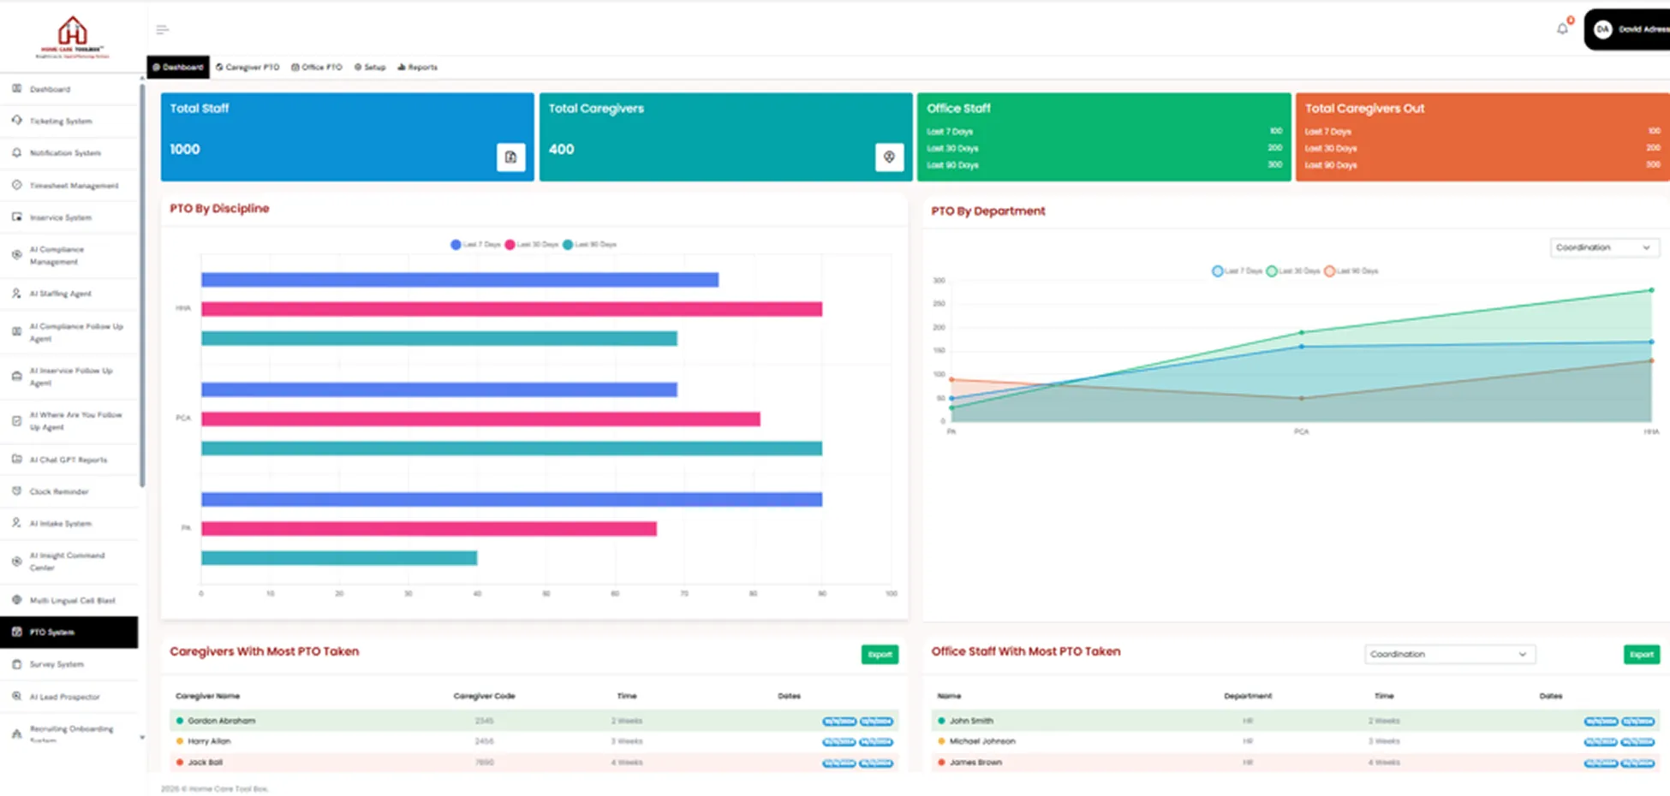Toggle Last 7 Days in Department legend

click(x=1238, y=271)
